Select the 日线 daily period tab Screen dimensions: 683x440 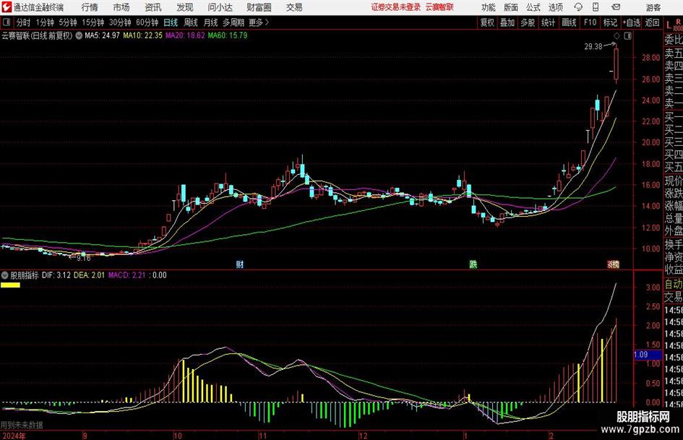(x=171, y=22)
